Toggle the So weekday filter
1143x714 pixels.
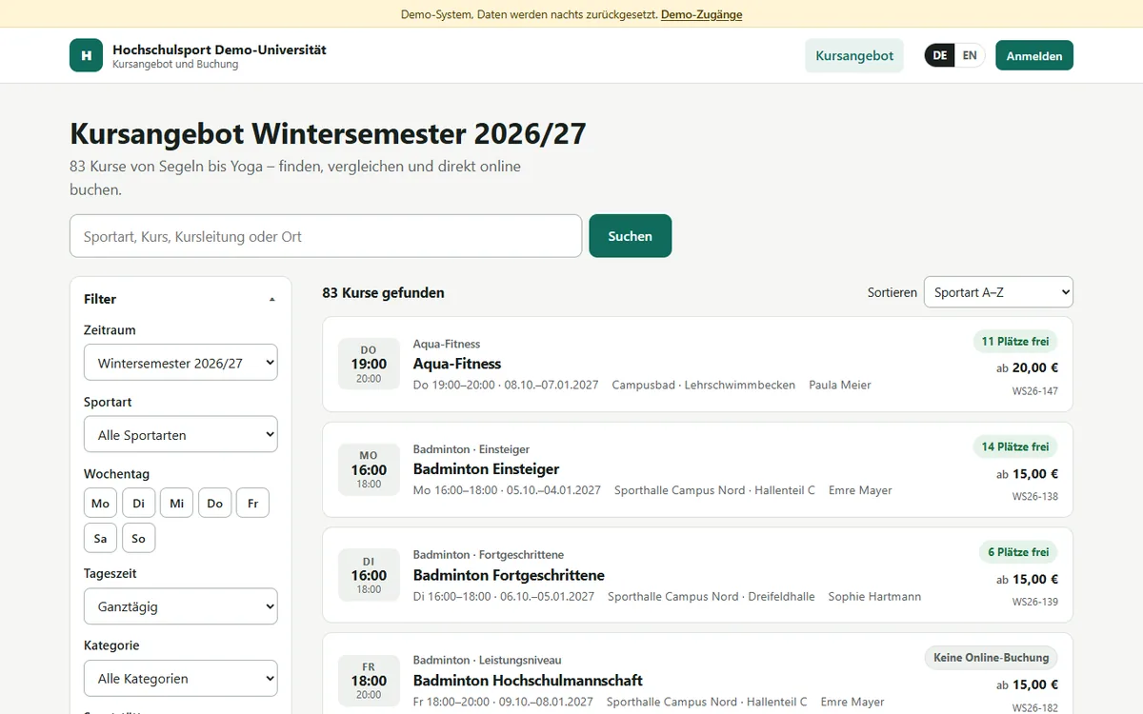pos(139,538)
